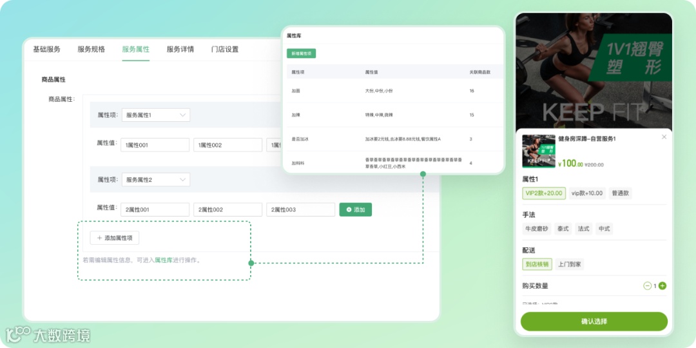Close the mobile product selection sheet
The width and height of the screenshot is (696, 348).
click(x=664, y=137)
